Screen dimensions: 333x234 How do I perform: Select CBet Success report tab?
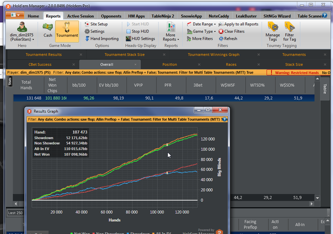point(40,64)
